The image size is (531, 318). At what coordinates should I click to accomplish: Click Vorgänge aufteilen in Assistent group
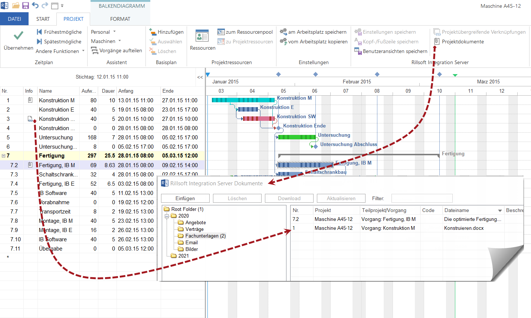pyautogui.click(x=117, y=50)
